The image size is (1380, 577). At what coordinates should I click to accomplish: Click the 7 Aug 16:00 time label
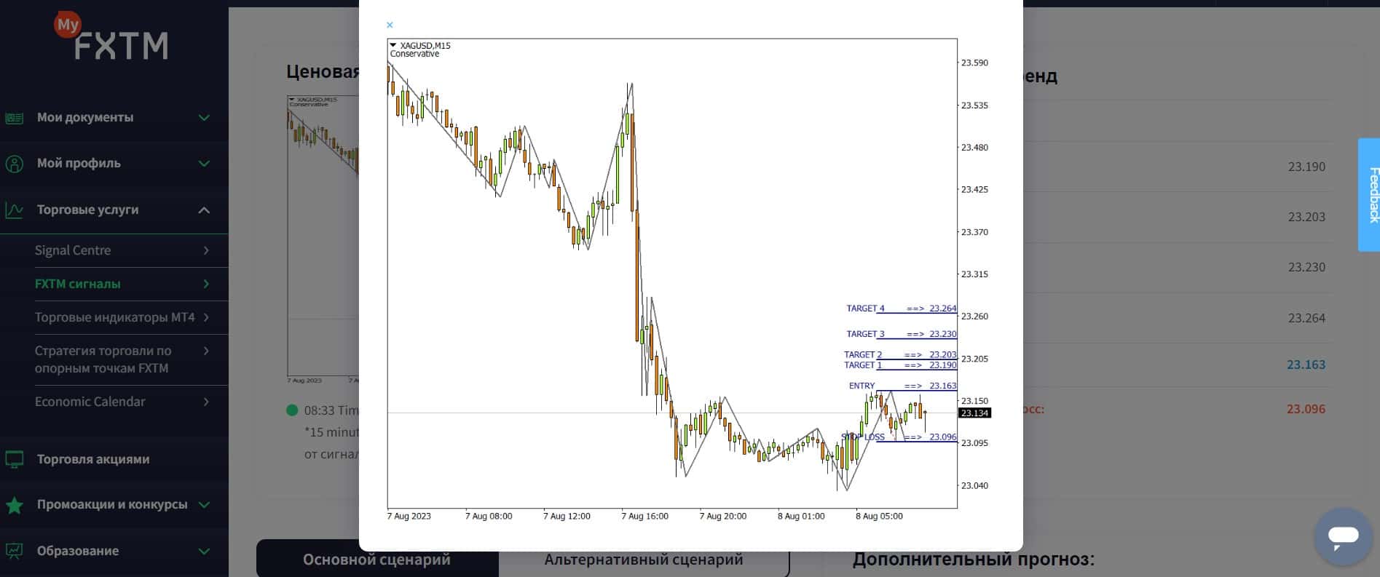point(644,516)
